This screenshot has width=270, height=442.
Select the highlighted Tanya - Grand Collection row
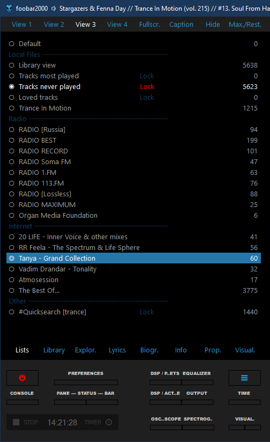(x=134, y=258)
